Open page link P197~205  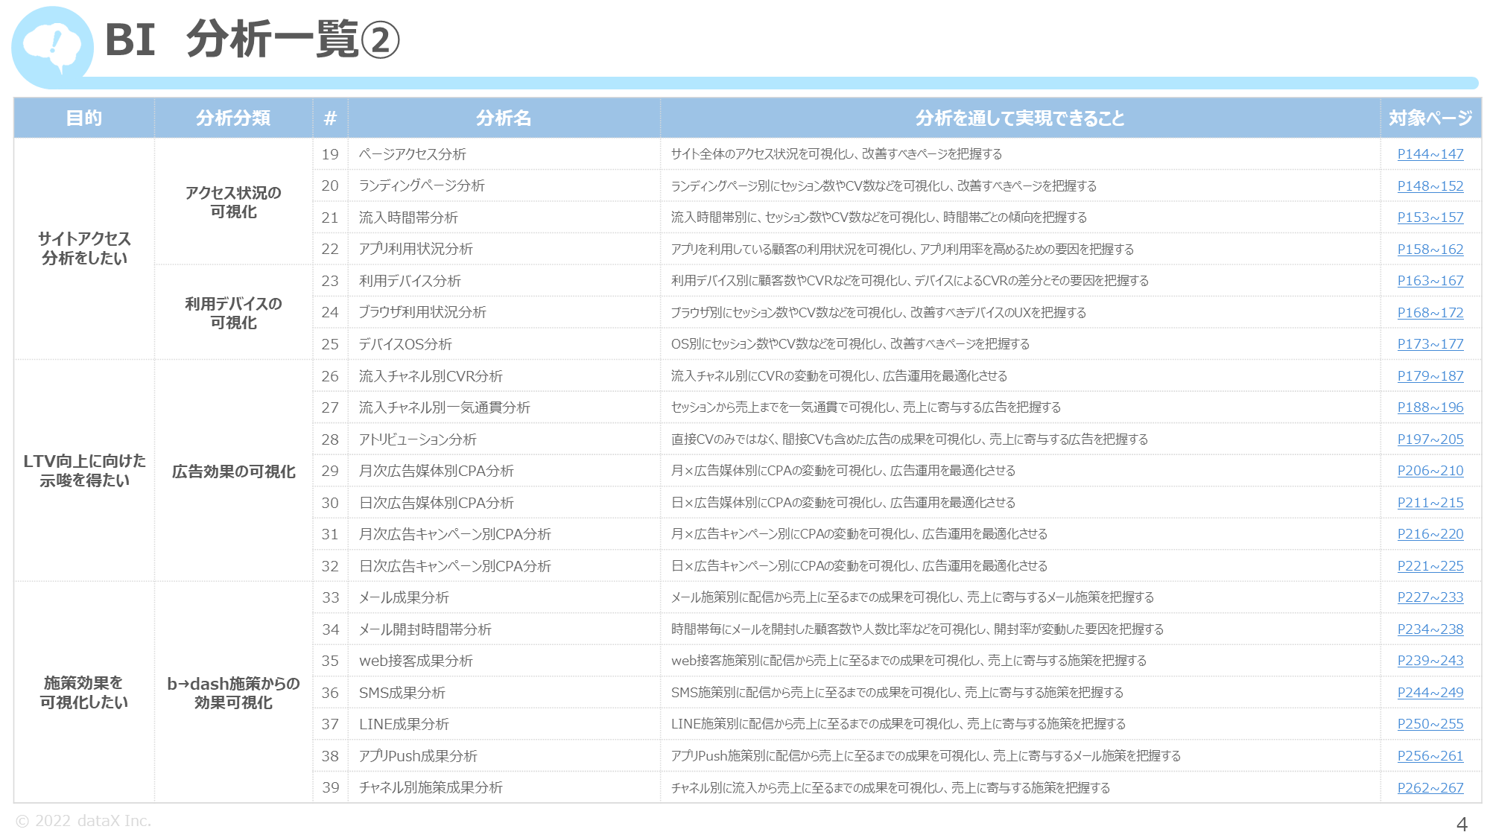pyautogui.click(x=1430, y=439)
